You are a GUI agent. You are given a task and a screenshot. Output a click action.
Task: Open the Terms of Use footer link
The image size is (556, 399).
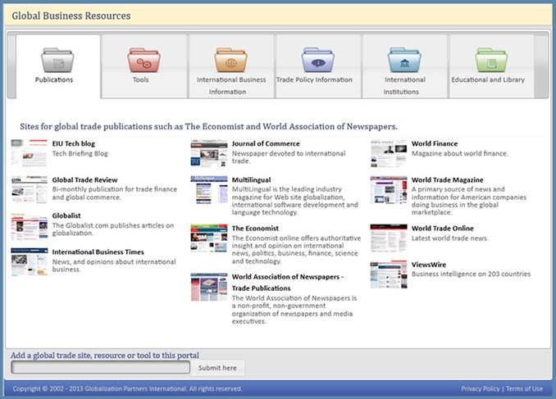click(524, 388)
